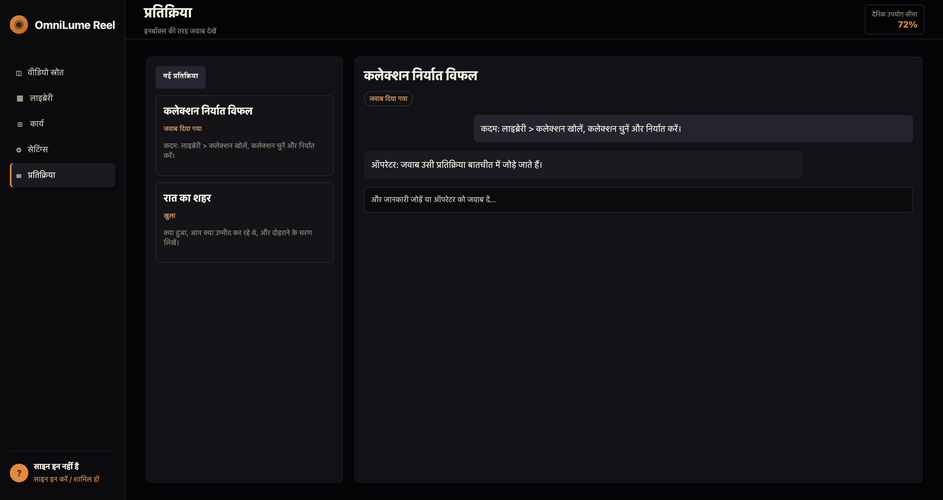Open the कलेक्शन निर्यात विफल feedback card
The width and height of the screenshot is (943, 500).
point(244,135)
